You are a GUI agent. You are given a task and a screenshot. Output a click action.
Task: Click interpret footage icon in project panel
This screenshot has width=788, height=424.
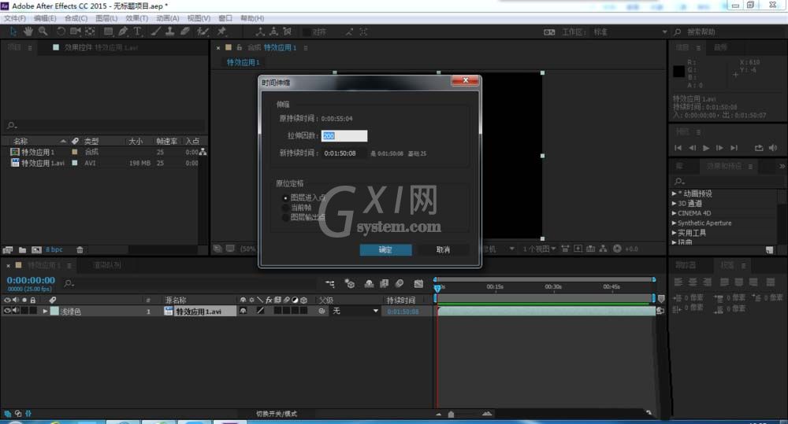point(8,249)
